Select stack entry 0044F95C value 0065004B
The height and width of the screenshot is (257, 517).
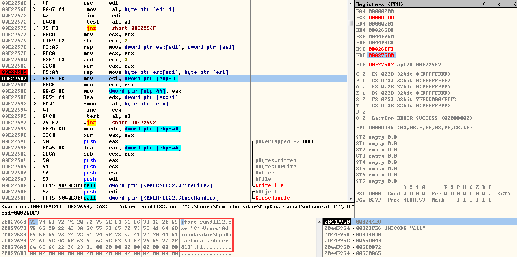(368, 241)
